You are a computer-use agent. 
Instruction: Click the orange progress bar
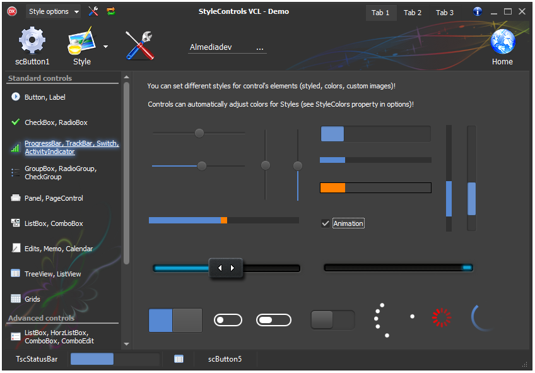pyautogui.click(x=375, y=187)
